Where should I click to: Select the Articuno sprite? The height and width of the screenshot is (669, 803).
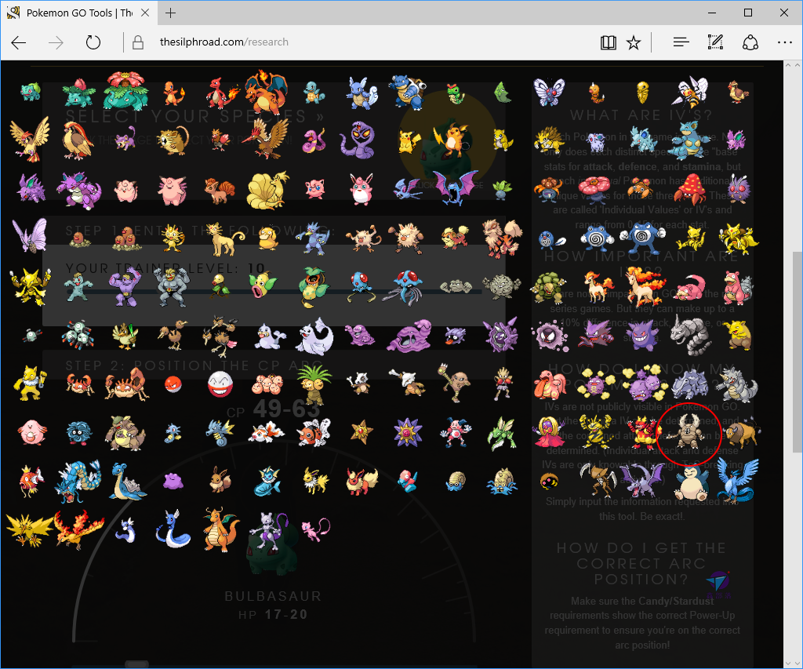(x=736, y=481)
